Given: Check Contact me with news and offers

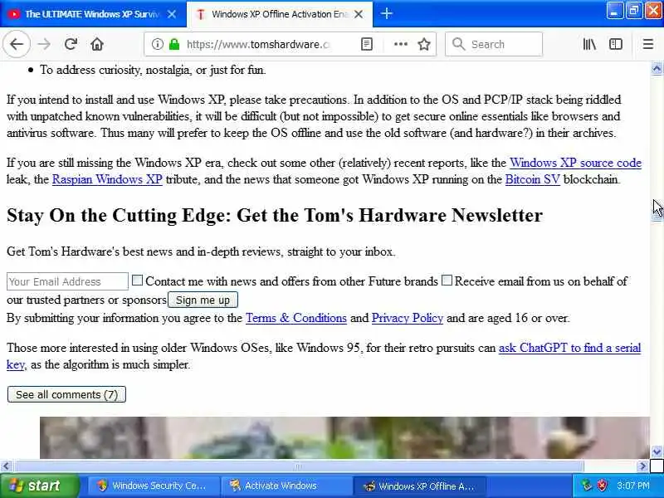Looking at the screenshot, I should [x=137, y=280].
